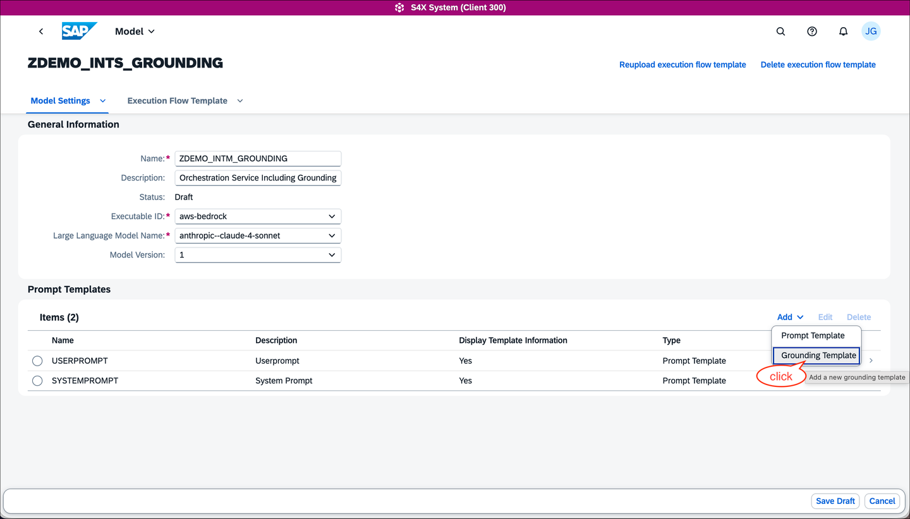
Task: Click the System Prompt description cell
Action: click(x=284, y=381)
